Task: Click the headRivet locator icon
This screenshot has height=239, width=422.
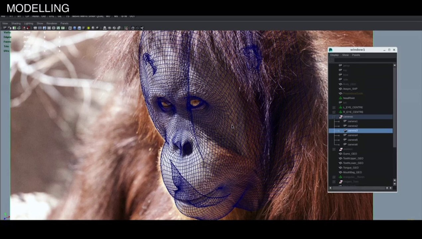Action: (341, 98)
